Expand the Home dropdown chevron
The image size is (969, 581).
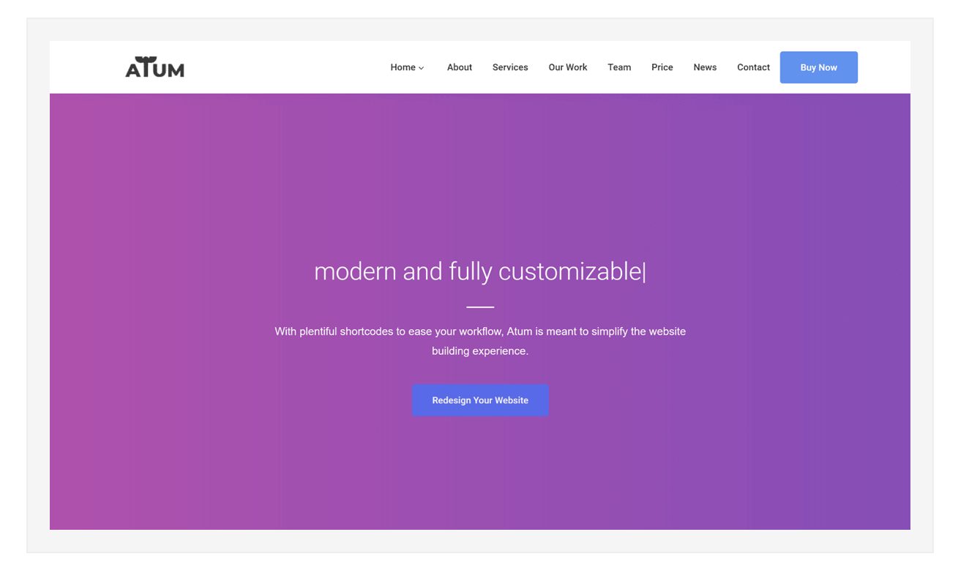pos(422,68)
